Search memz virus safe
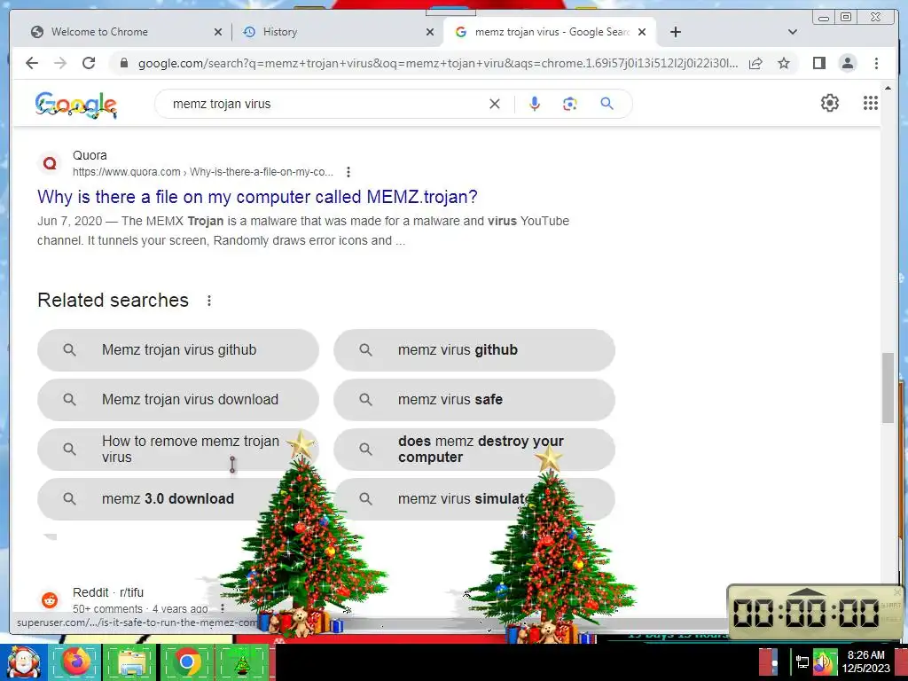 474,400
